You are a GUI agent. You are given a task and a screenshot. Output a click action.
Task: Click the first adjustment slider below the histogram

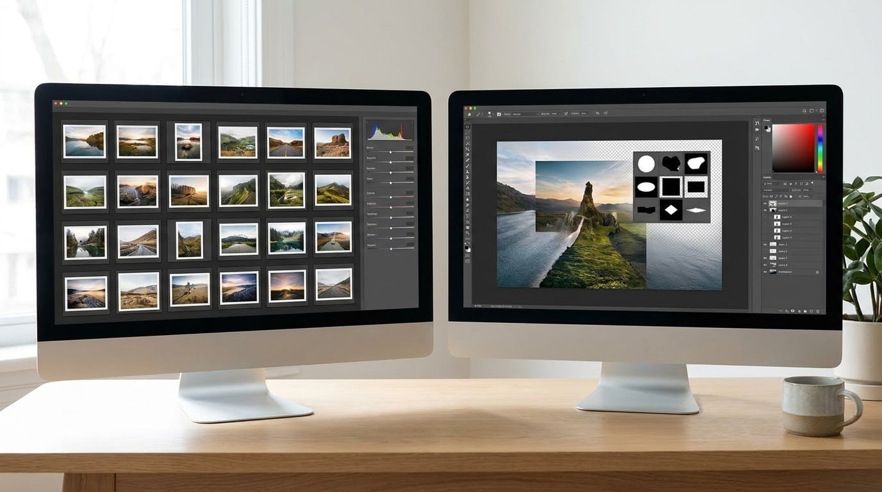[x=390, y=152]
